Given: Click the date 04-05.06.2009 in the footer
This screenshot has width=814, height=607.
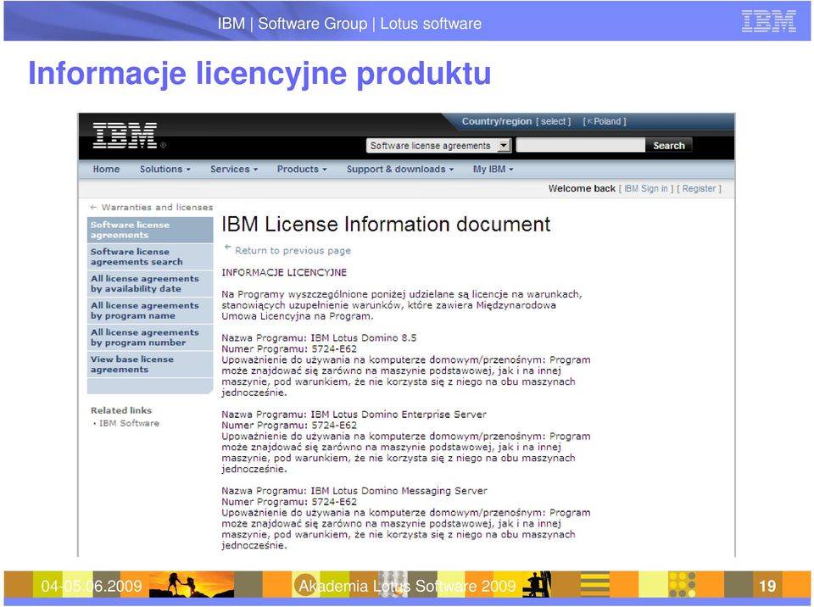Looking at the screenshot, I should pos(92,586).
